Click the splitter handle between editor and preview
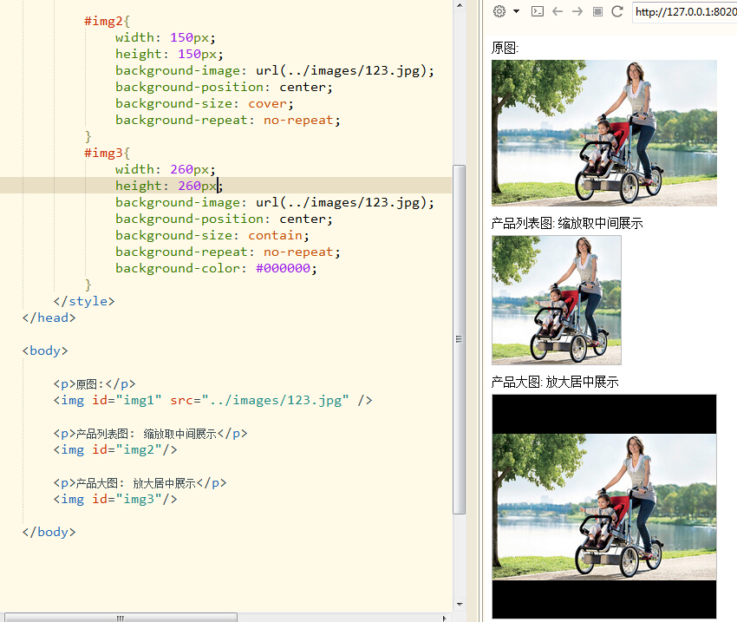 pyautogui.click(x=479, y=311)
